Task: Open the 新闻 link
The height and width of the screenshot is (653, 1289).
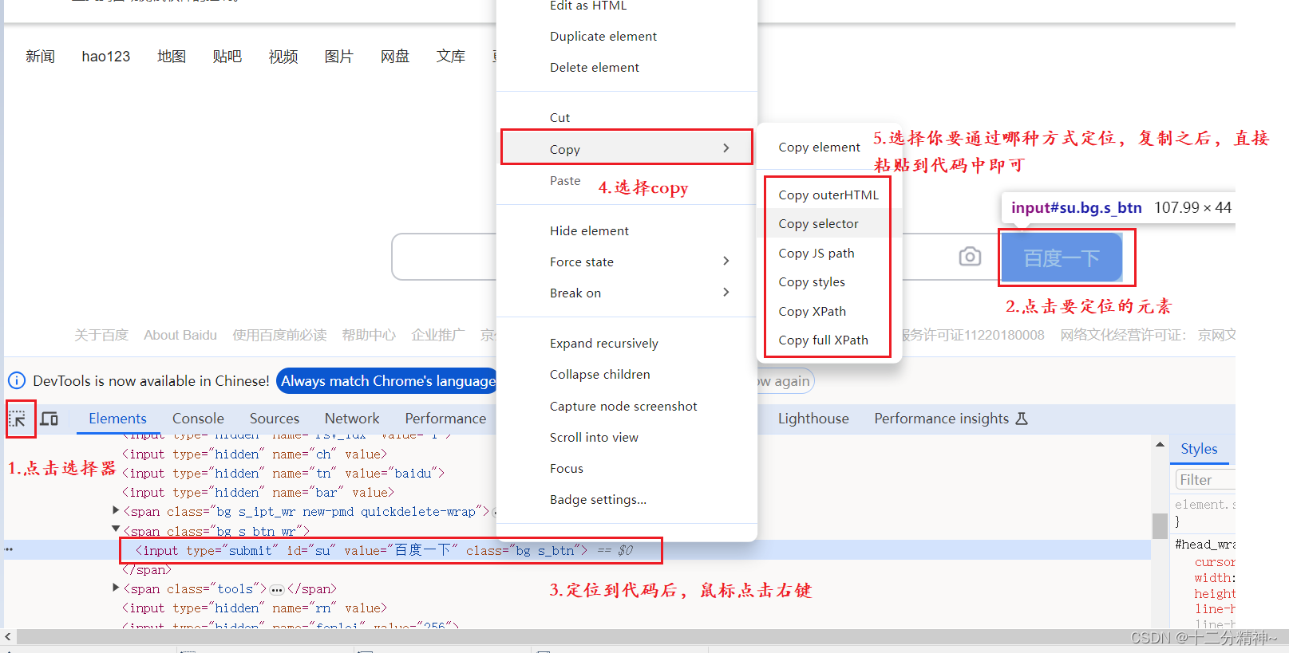Action: 40,57
